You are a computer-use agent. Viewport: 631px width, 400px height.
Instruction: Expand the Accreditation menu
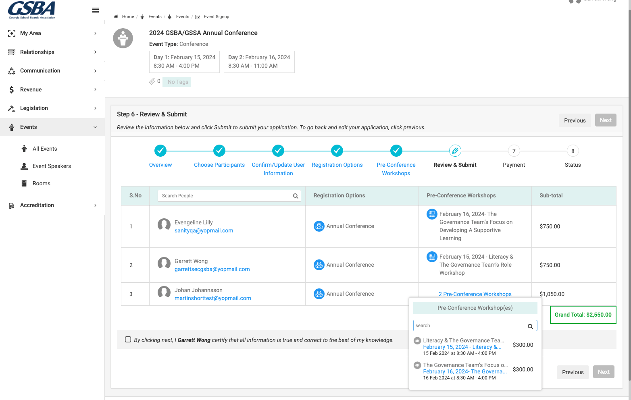tap(52, 205)
